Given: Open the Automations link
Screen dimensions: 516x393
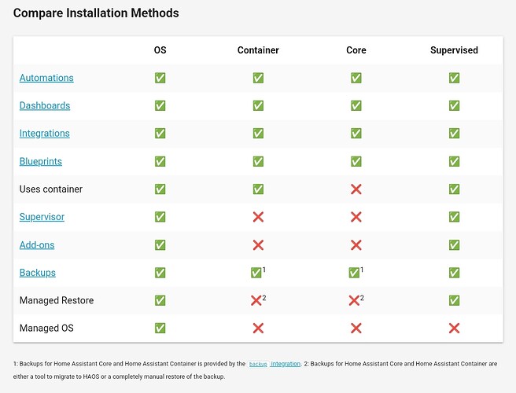Looking at the screenshot, I should [x=46, y=78].
